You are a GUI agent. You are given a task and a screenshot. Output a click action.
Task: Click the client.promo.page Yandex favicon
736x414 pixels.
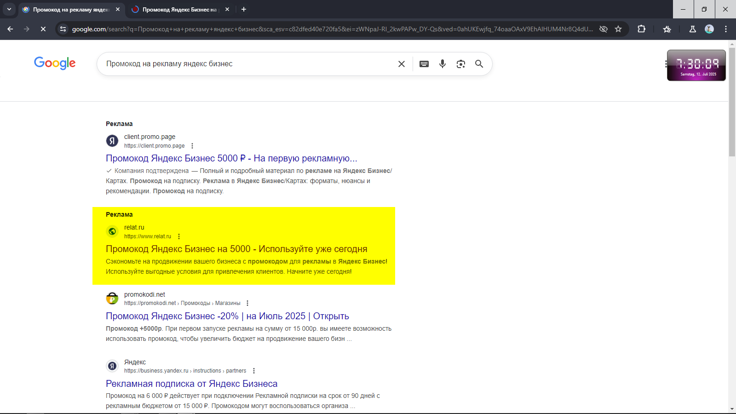tap(112, 141)
